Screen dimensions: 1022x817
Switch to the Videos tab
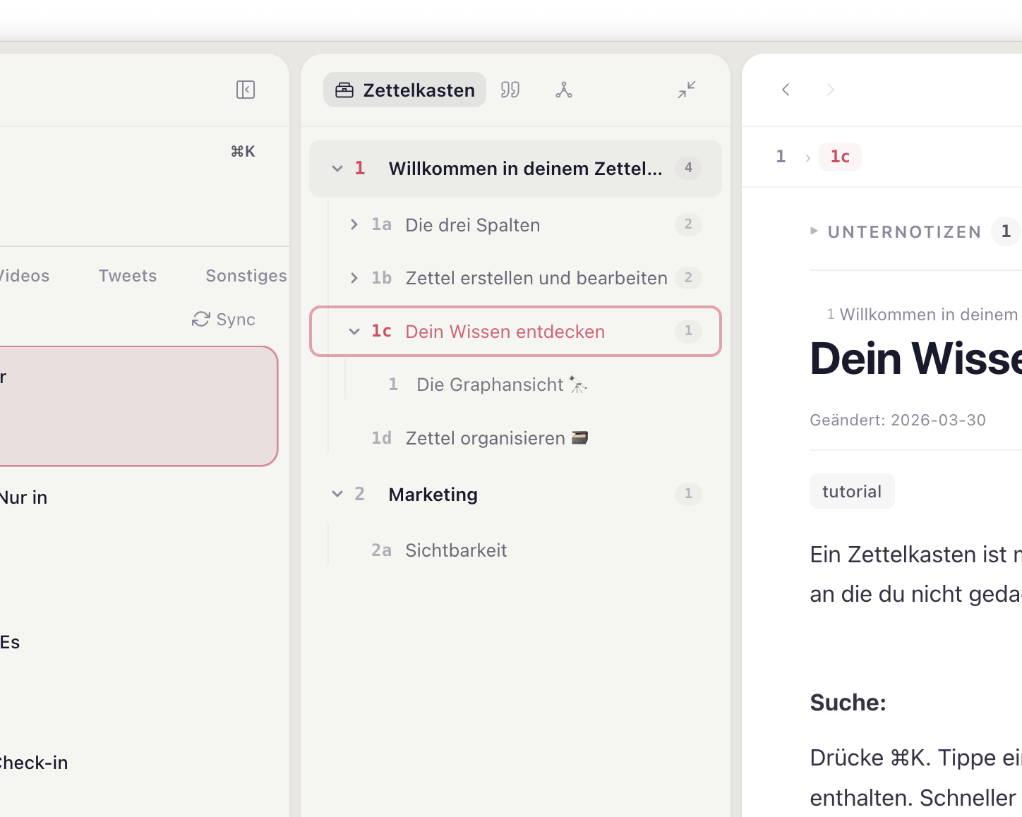coord(23,276)
